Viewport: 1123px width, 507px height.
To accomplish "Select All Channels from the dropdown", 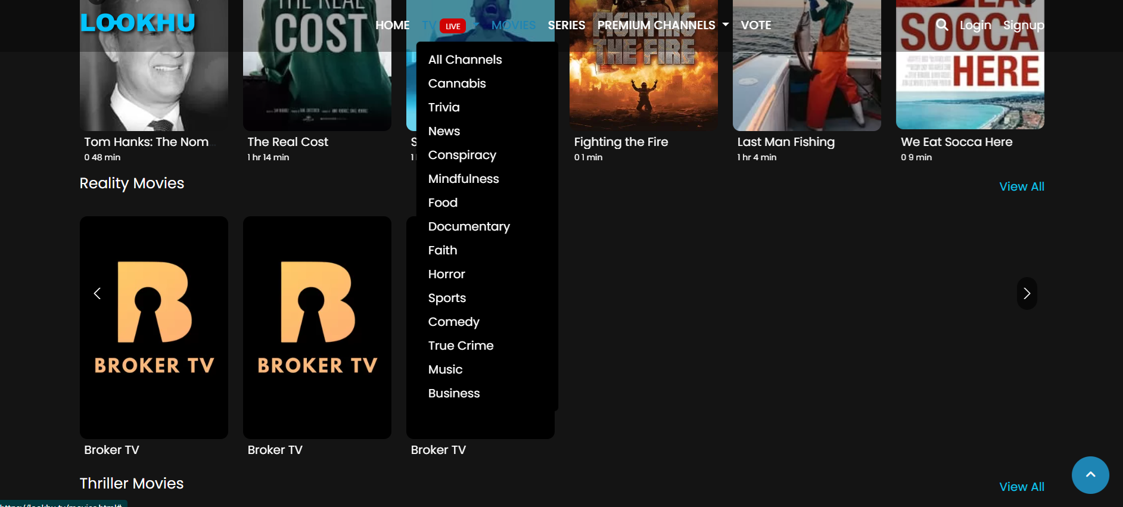I will coord(465,60).
